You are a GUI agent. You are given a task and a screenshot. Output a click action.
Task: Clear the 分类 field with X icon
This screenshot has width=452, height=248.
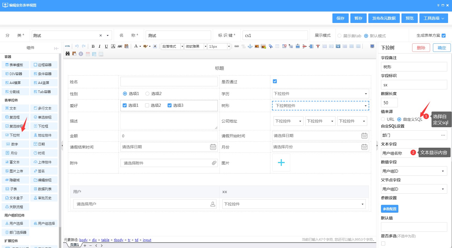coord(101,36)
